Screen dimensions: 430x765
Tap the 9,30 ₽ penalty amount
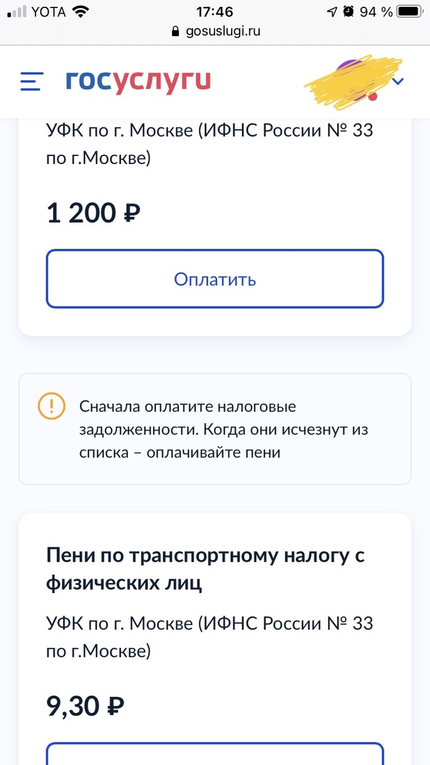tap(85, 707)
